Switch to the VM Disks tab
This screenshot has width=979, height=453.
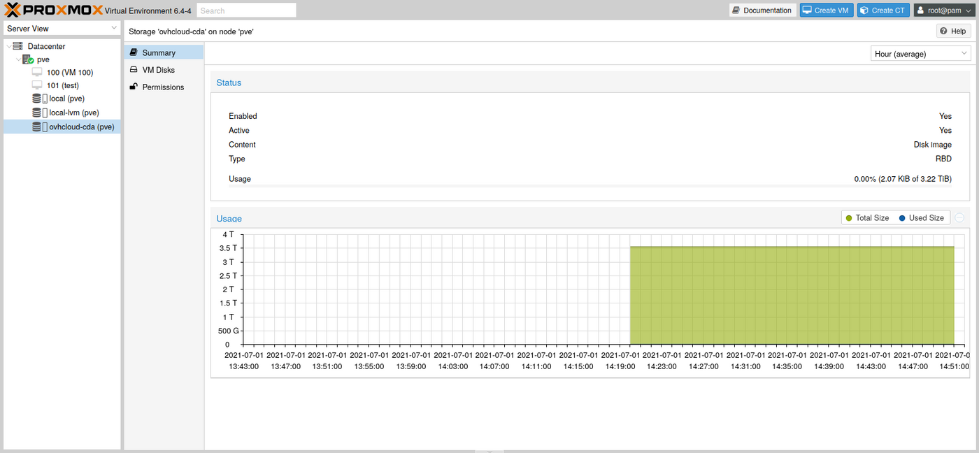(x=158, y=70)
